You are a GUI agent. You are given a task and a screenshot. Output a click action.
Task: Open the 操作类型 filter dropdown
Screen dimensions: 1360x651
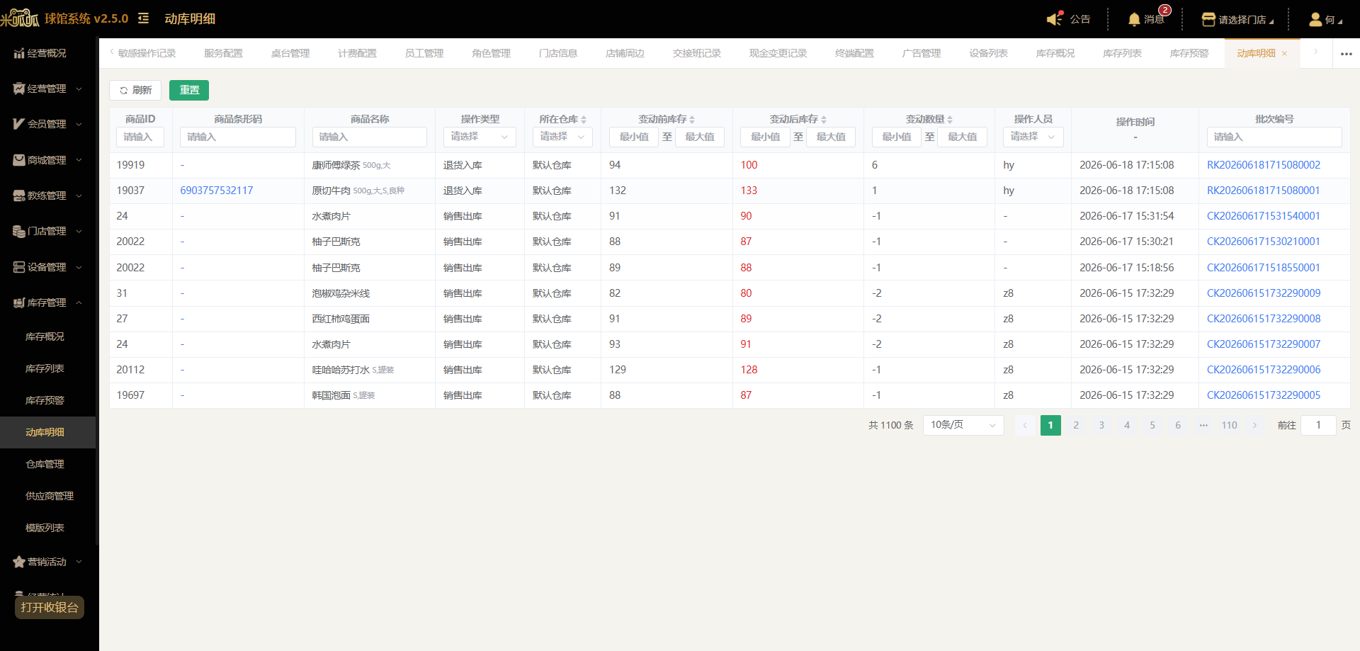[x=480, y=137]
